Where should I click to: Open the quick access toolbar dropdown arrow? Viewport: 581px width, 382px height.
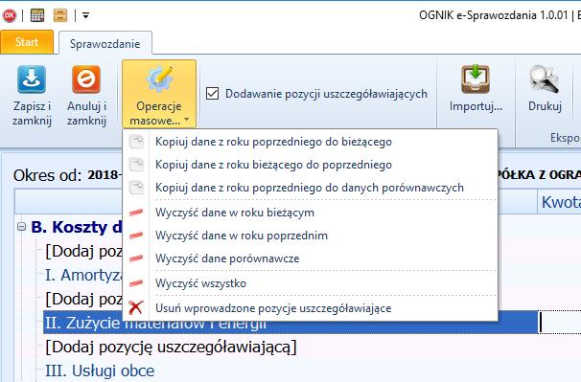(85, 15)
